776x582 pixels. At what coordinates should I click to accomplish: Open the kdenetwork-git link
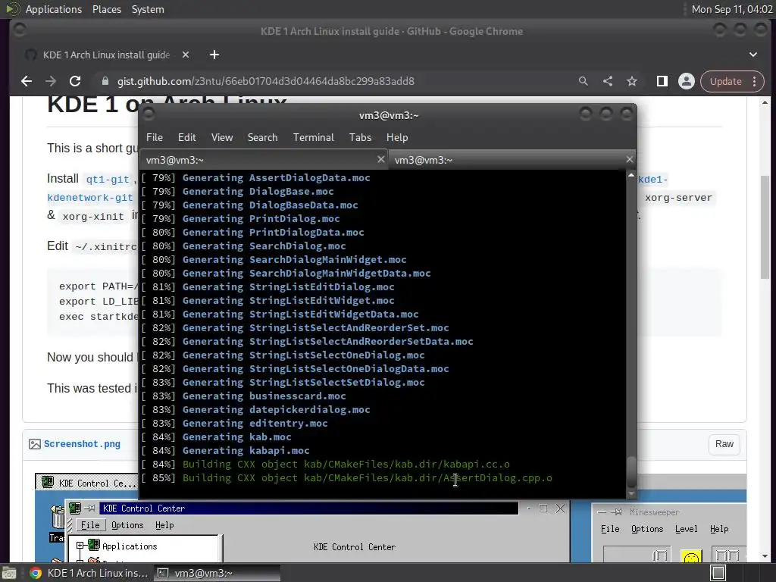click(x=90, y=198)
